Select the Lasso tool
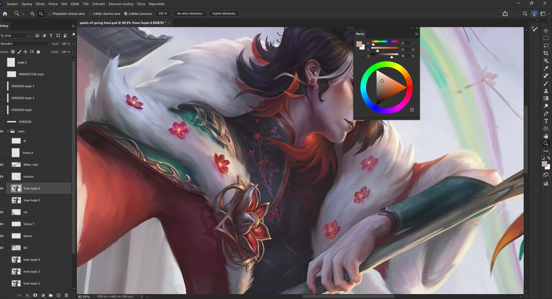Viewport: 552px width, 299px height. [x=546, y=46]
